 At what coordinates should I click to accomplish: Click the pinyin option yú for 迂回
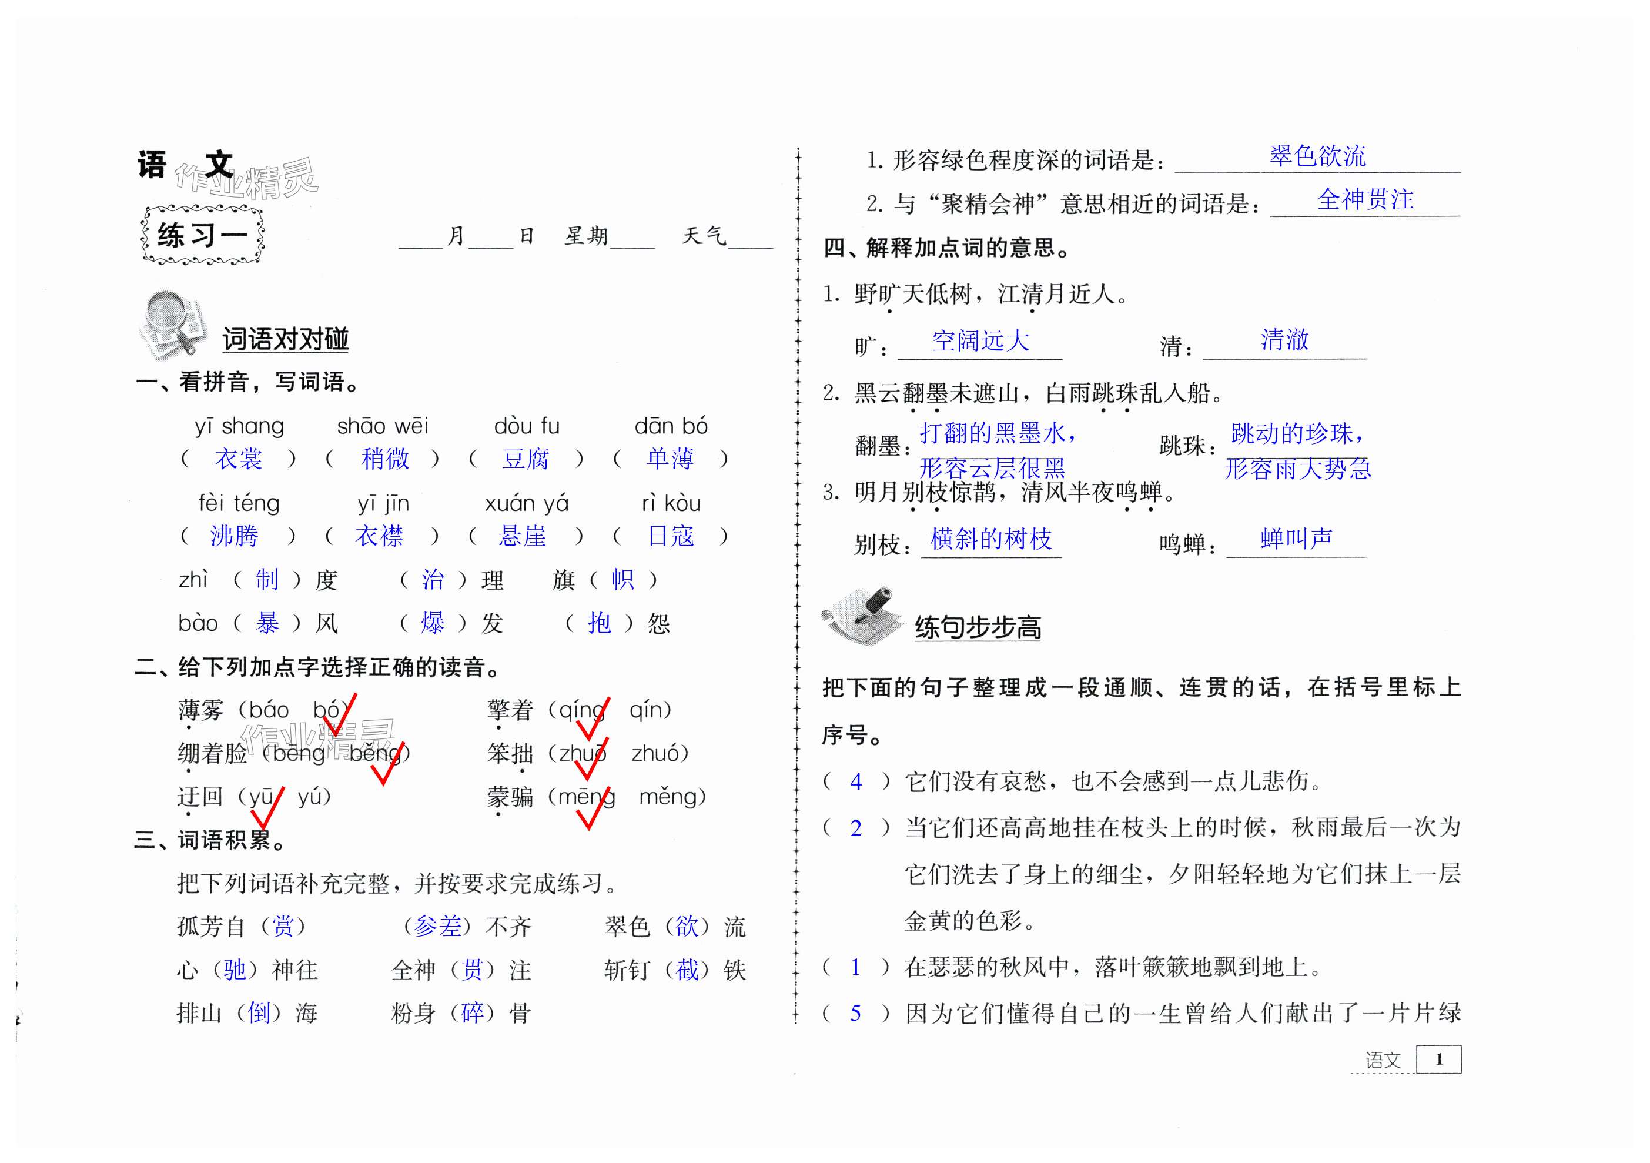(x=310, y=797)
